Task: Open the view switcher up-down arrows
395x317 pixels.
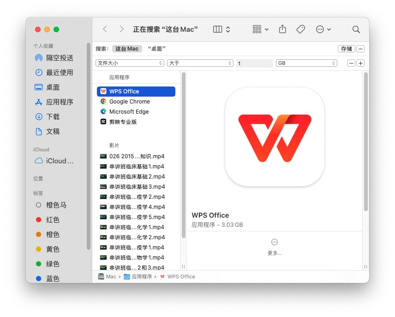Action: pos(228,29)
